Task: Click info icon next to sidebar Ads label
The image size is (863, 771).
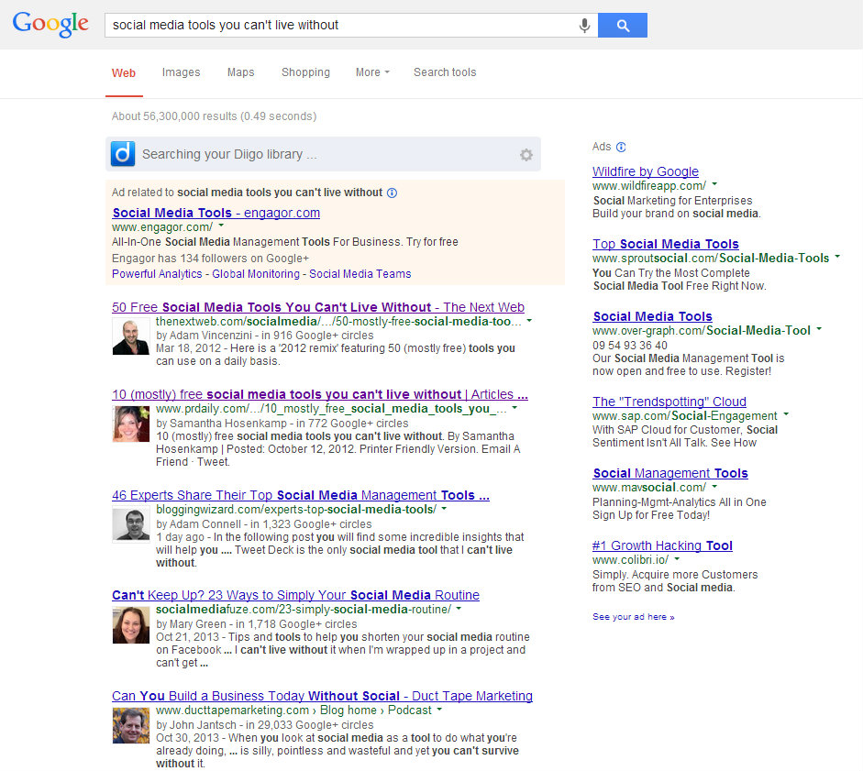Action: (621, 147)
